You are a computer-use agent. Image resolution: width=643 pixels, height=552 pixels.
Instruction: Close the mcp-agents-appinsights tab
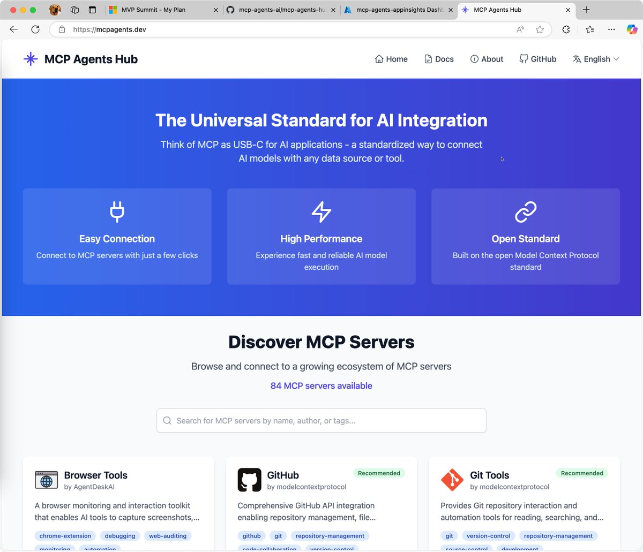coord(450,10)
